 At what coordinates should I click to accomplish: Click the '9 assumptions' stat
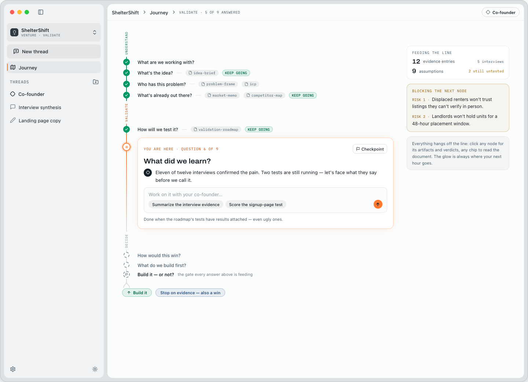[x=428, y=71]
